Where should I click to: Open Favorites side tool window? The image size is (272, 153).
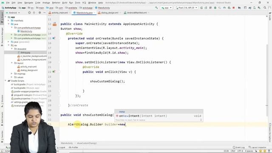coord(2,137)
